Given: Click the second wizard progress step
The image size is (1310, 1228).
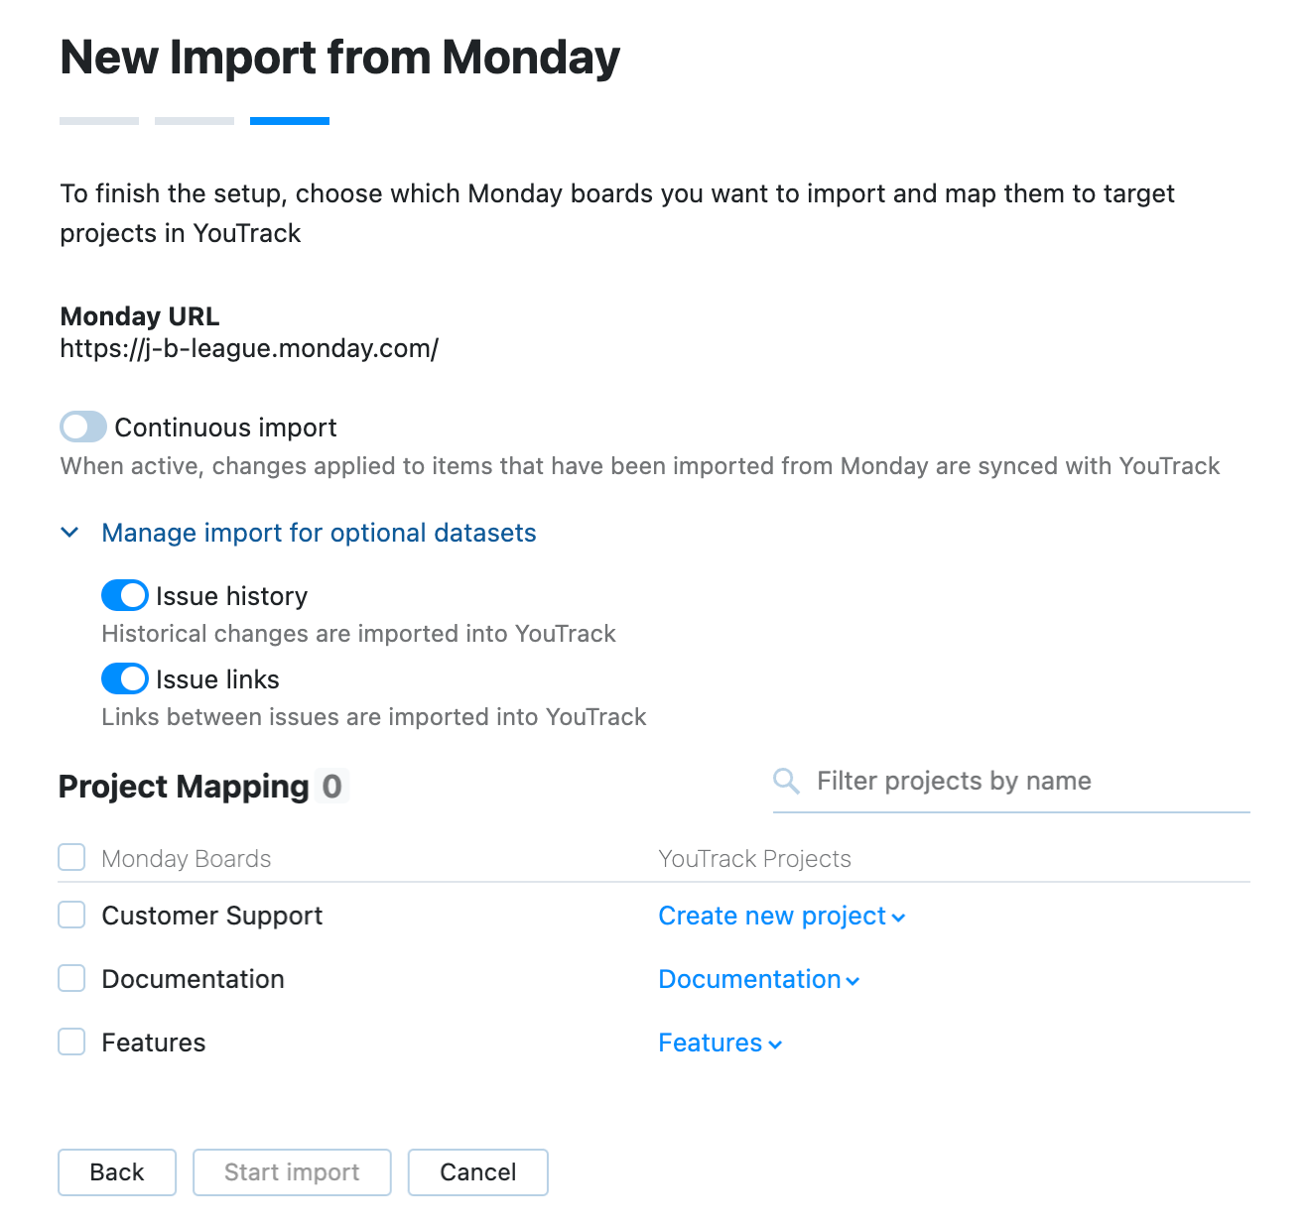Looking at the screenshot, I should [194, 120].
